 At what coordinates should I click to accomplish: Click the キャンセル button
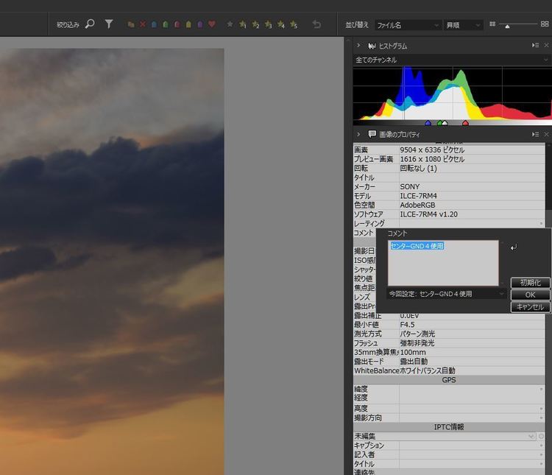[x=530, y=307]
